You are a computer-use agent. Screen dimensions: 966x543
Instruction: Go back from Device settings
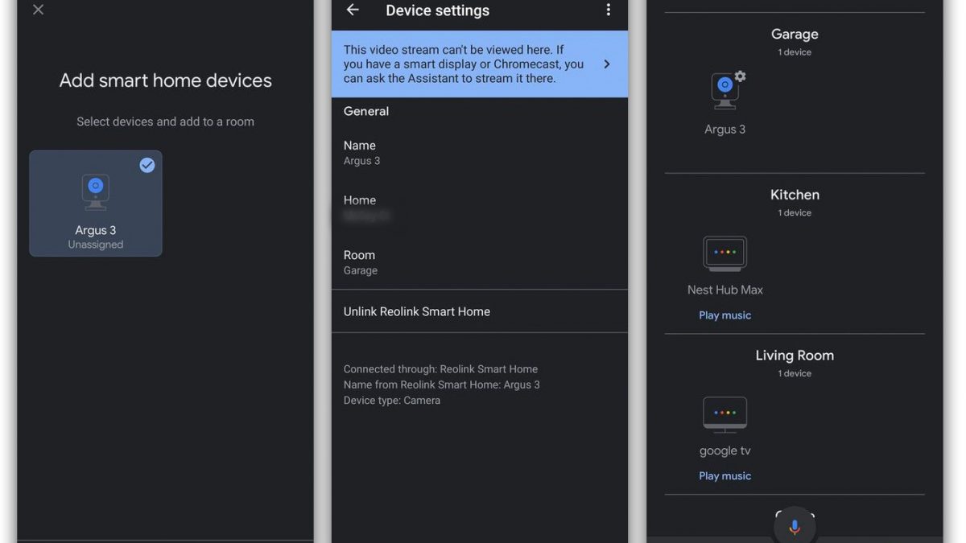click(353, 10)
